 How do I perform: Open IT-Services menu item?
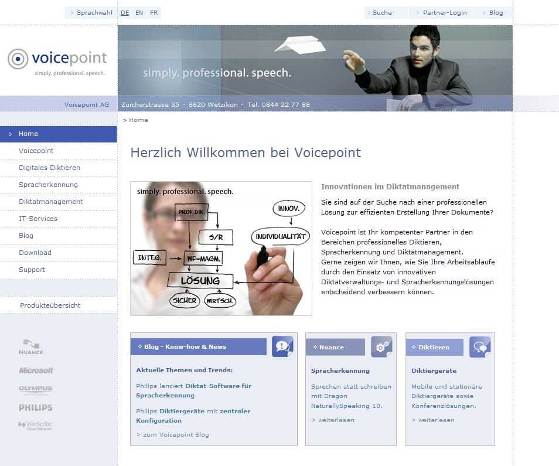tap(59, 219)
